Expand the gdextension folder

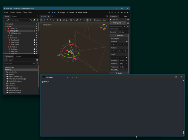(5, 72)
